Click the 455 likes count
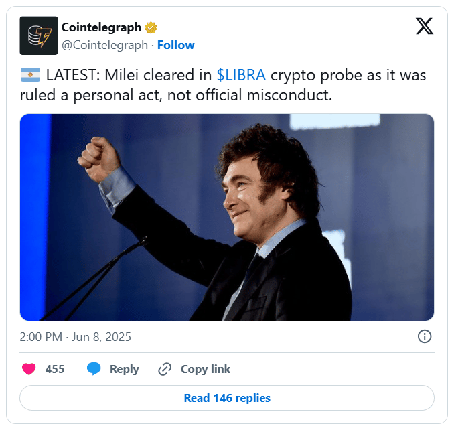 [x=55, y=369]
